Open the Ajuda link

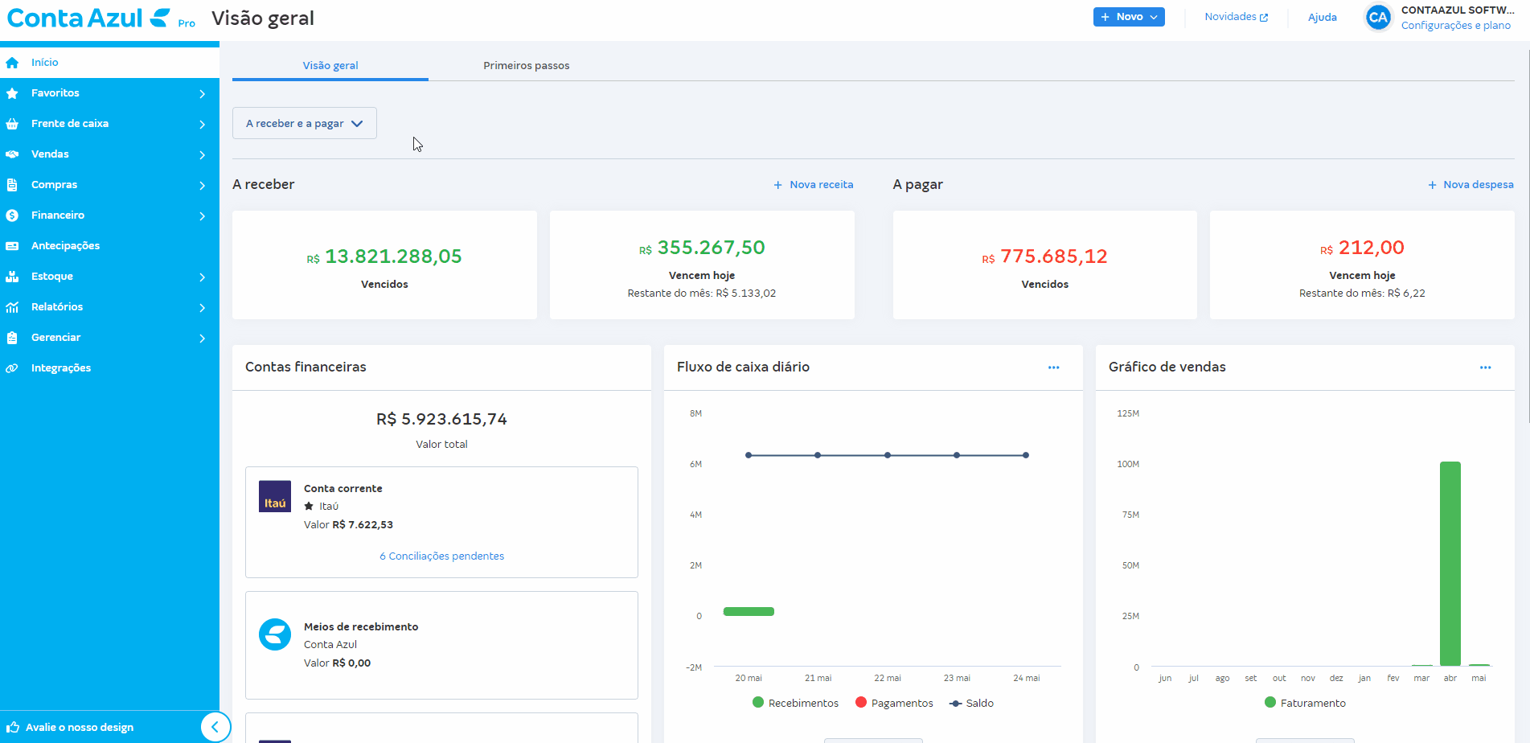click(x=1323, y=18)
